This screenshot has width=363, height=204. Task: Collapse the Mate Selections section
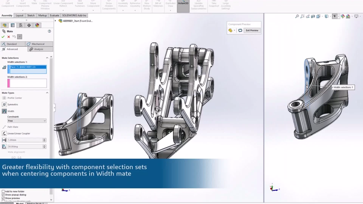47,58
